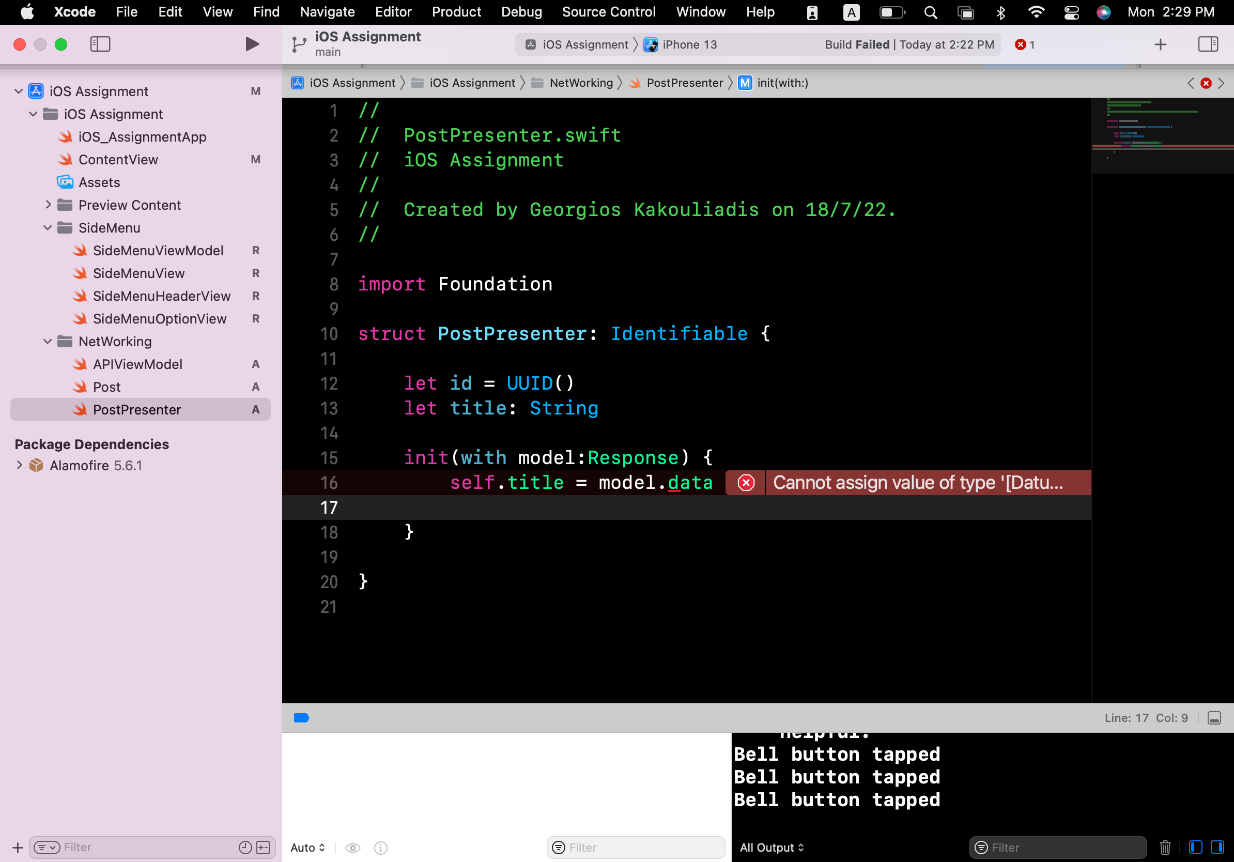The height and width of the screenshot is (862, 1234).
Task: Expand the Preview Content folder
Action: pos(48,205)
